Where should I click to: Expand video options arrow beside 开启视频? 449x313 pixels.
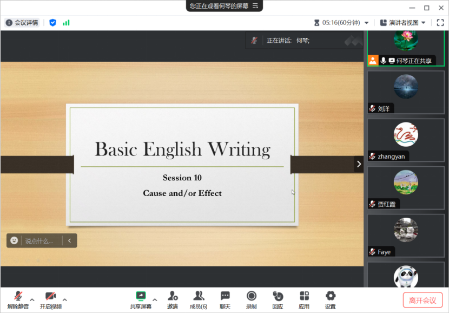point(65,299)
